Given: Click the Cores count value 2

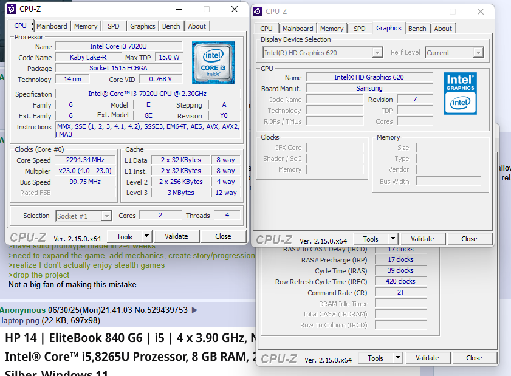Looking at the screenshot, I should pos(160,215).
